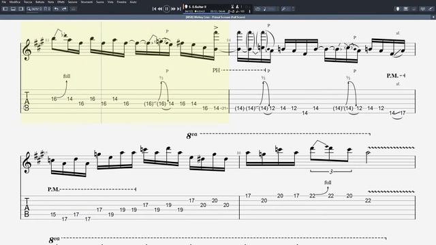Viewport: 436px width, 245px height.
Task: Open the Sezione menu
Action: click(73, 2)
